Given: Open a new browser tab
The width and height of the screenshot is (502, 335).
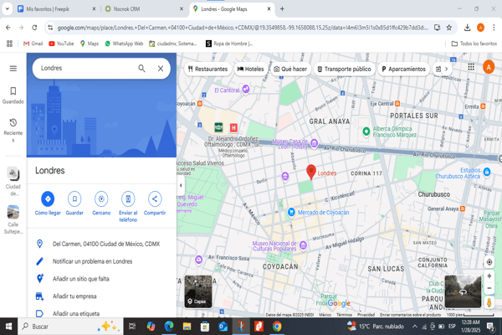Looking at the screenshot, I should 282,9.
